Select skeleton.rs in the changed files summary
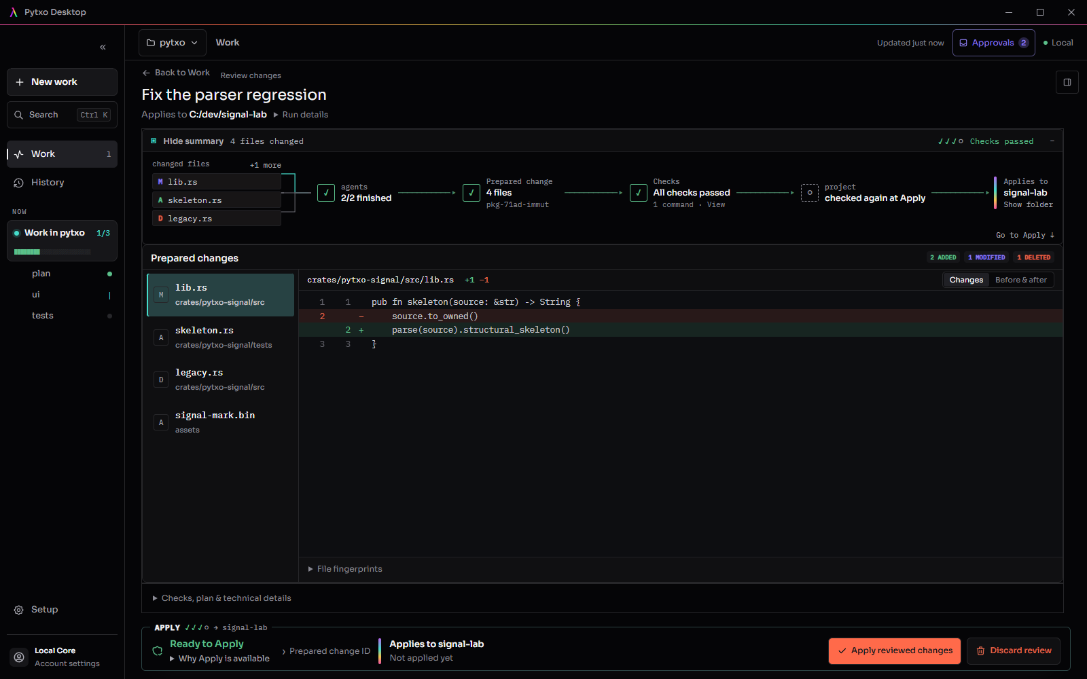The width and height of the screenshot is (1087, 679). [x=217, y=200]
